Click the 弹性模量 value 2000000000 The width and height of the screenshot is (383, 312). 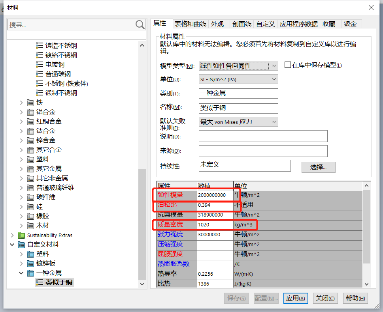point(215,195)
